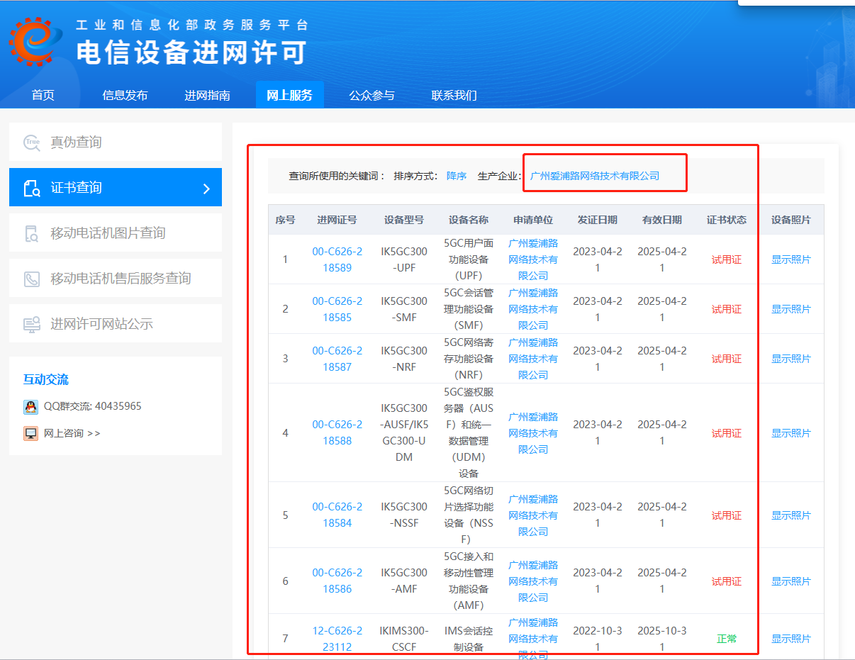Click the IK5GC300-UPF model cell
This screenshot has width=855, height=660.
404,259
